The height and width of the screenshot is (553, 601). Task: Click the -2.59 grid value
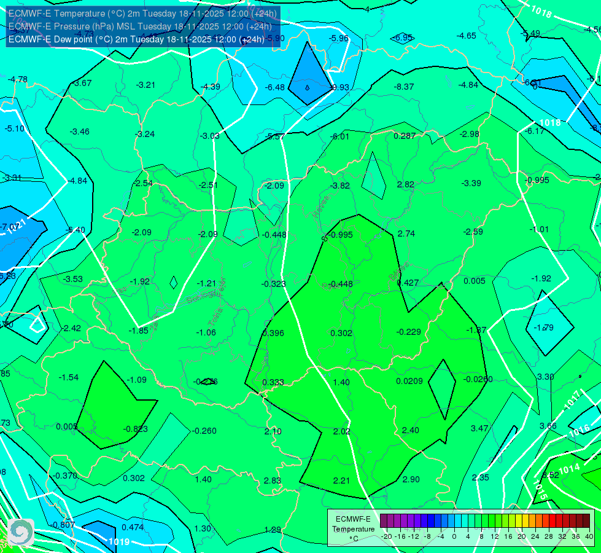coord(473,232)
